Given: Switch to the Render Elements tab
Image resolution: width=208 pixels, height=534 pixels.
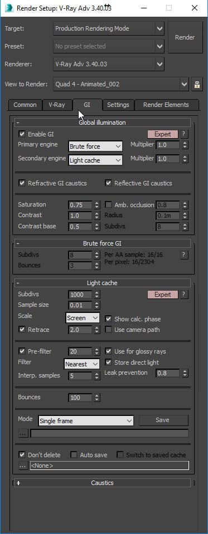Looking at the screenshot, I should click(x=166, y=105).
